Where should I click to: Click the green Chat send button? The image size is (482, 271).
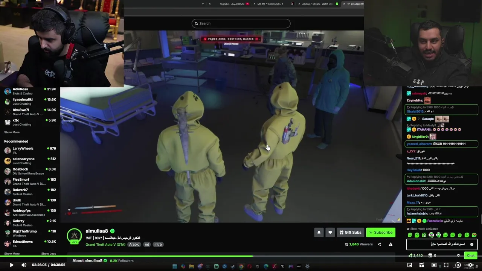point(471,256)
